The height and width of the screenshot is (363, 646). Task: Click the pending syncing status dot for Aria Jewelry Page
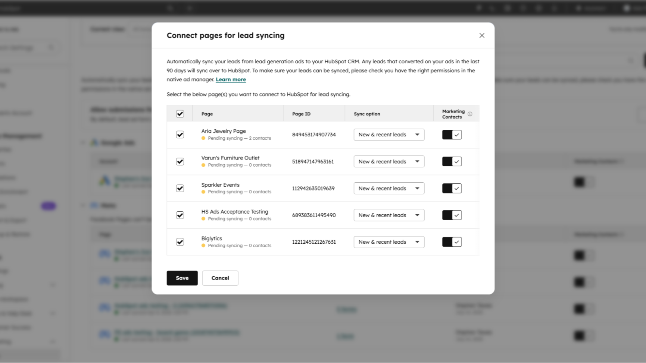point(203,138)
